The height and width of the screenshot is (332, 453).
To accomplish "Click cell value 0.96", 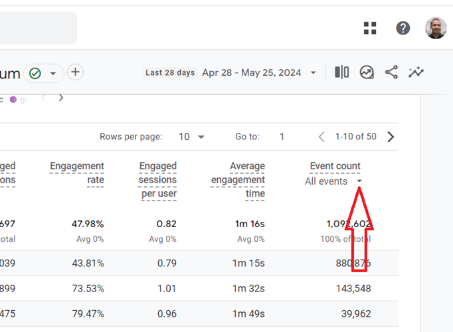I will pos(167,314).
